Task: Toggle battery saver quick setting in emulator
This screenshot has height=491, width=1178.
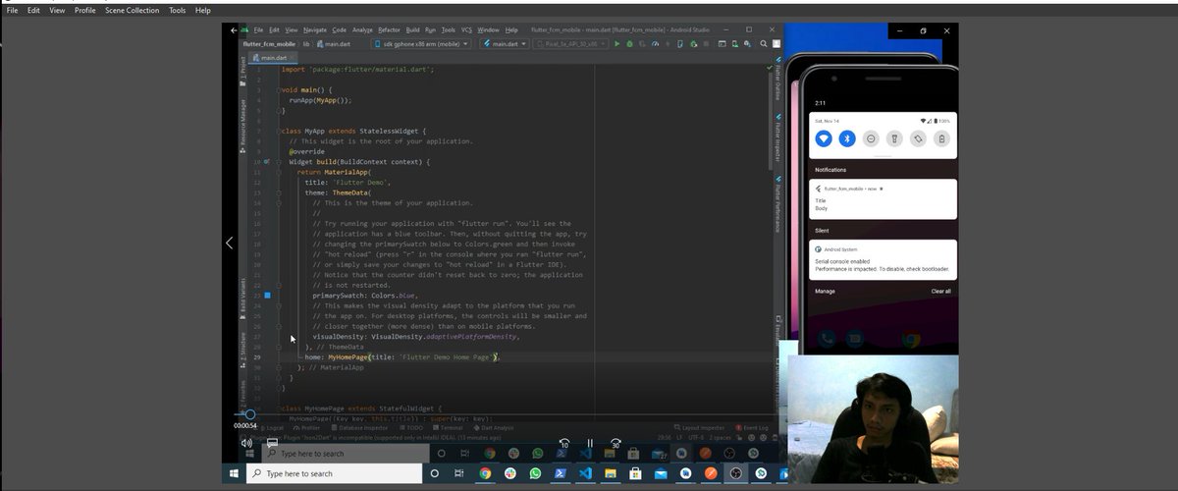Action: tap(941, 138)
